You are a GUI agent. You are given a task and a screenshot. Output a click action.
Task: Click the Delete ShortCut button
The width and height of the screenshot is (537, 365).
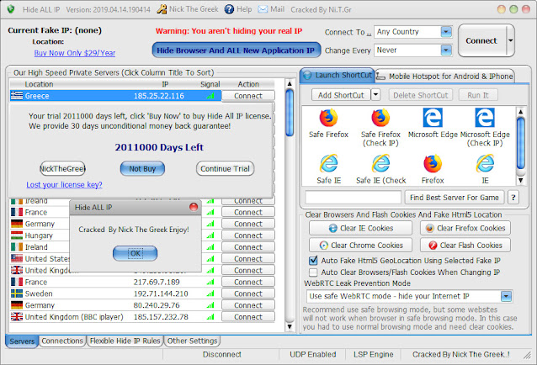(420, 95)
